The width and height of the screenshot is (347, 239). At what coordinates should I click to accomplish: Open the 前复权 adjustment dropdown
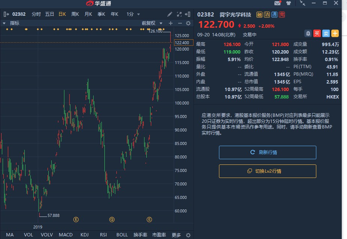click(x=151, y=23)
